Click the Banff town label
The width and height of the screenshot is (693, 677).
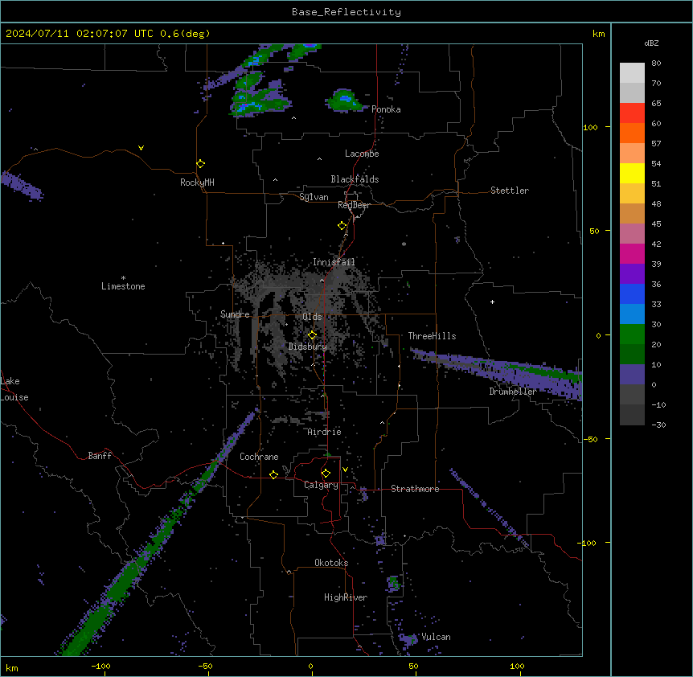point(100,456)
